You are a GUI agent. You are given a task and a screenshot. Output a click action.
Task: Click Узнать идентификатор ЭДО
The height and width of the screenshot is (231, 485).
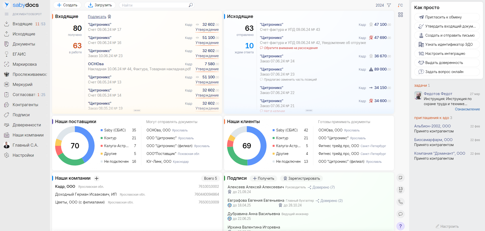click(447, 44)
